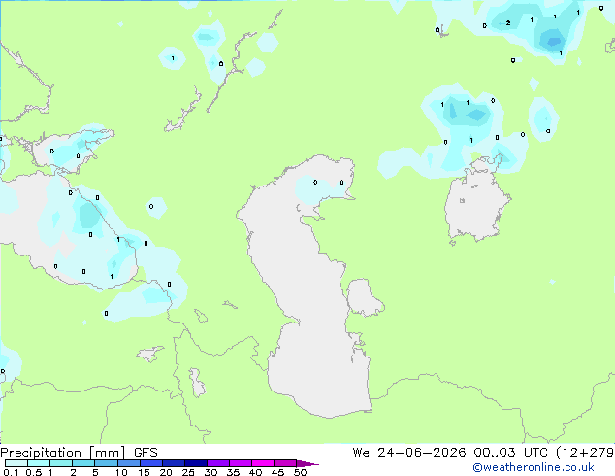Open the weatheronline.co.uk link
This screenshot has width=615, height=476.
pos(534,467)
